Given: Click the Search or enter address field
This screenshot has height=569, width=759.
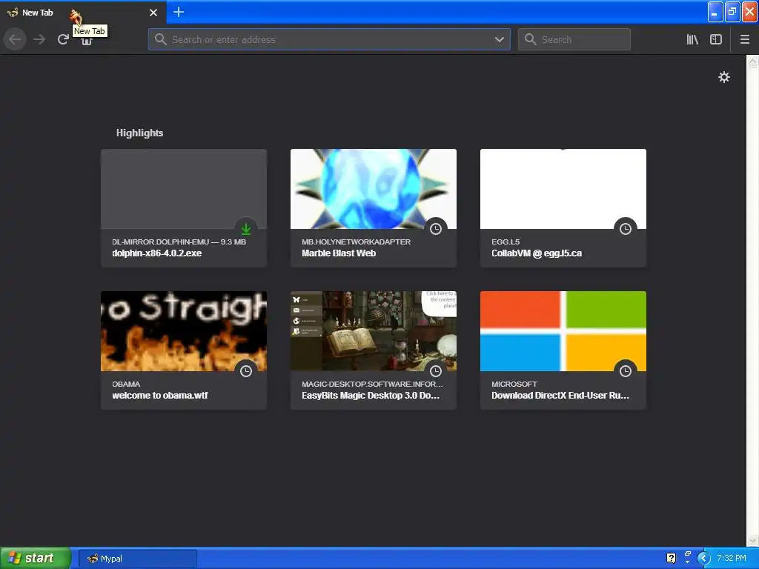Looking at the screenshot, I should click(x=329, y=39).
